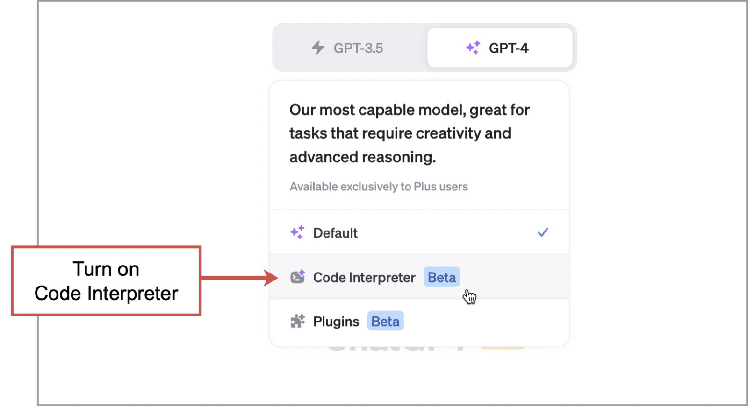
Task: Click the lightning bolt icon beside GPT-3.5
Action: pos(318,48)
